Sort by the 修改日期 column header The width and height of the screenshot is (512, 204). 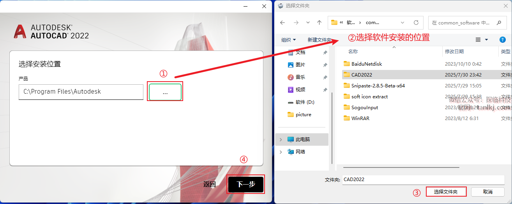coord(454,51)
